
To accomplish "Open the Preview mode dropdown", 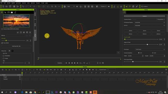I will point(103,7).
